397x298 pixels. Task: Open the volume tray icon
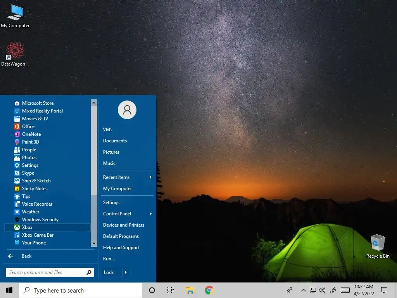[x=322, y=290]
